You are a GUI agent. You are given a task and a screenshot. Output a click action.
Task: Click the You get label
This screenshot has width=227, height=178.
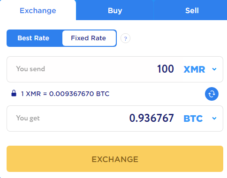tap(28, 118)
